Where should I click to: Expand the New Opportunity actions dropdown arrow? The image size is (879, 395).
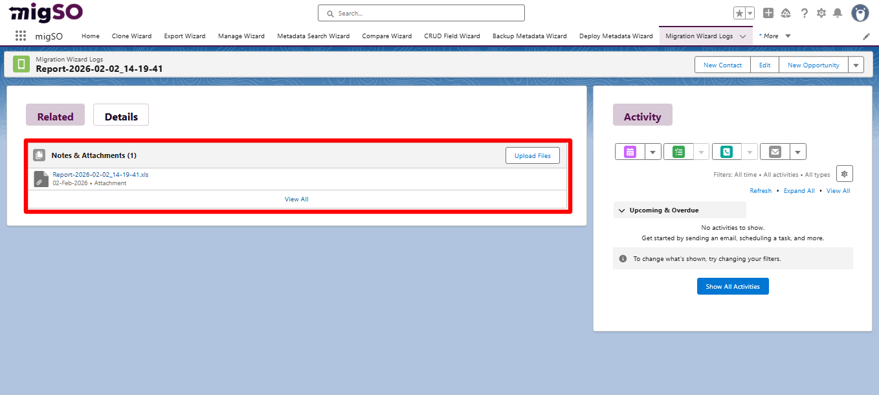(856, 65)
